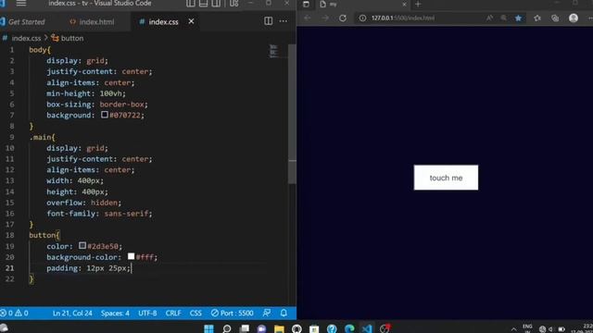Screen dimensions: 593x333
Task: Open taskbar Search
Action: click(226, 328)
